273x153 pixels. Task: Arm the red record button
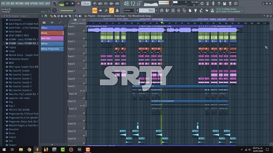coord(78,3)
